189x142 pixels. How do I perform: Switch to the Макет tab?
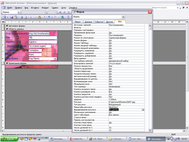(x=78, y=22)
